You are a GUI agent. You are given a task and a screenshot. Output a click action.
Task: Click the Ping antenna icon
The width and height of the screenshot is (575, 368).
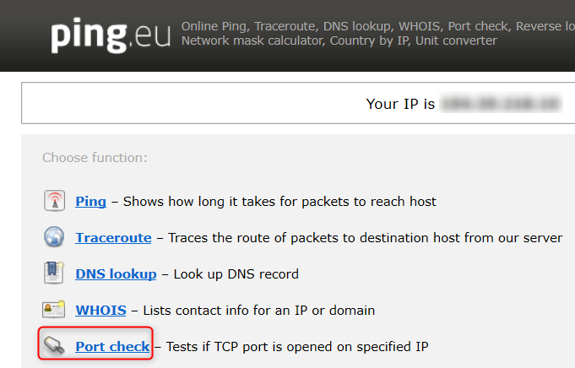(x=54, y=201)
